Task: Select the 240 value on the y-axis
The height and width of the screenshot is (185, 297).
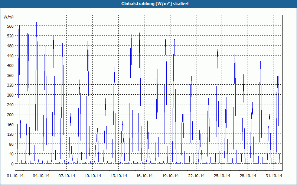Action: [10, 105]
